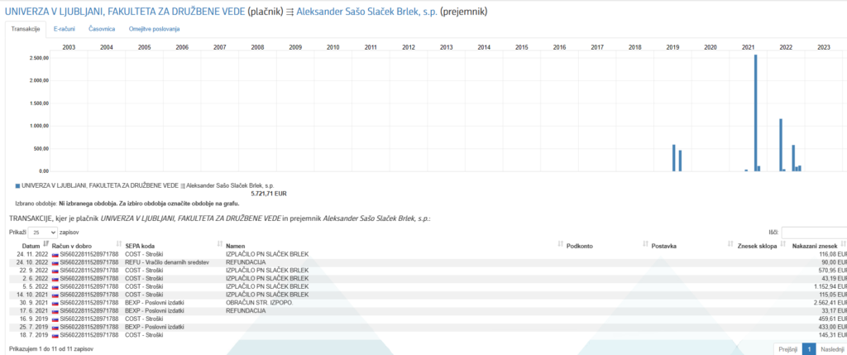This screenshot has height=355, width=847.
Task: Click sort arrows beside Podkonto header
Action: coord(645,244)
